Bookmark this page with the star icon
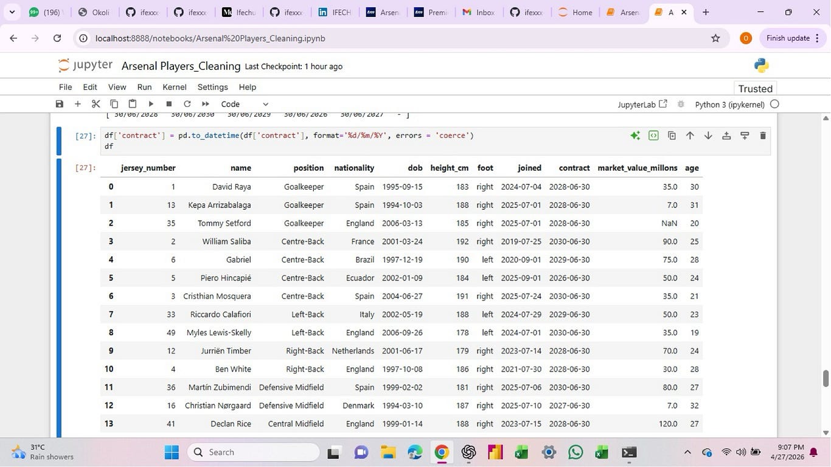The width and height of the screenshot is (831, 467). pyautogui.click(x=715, y=38)
